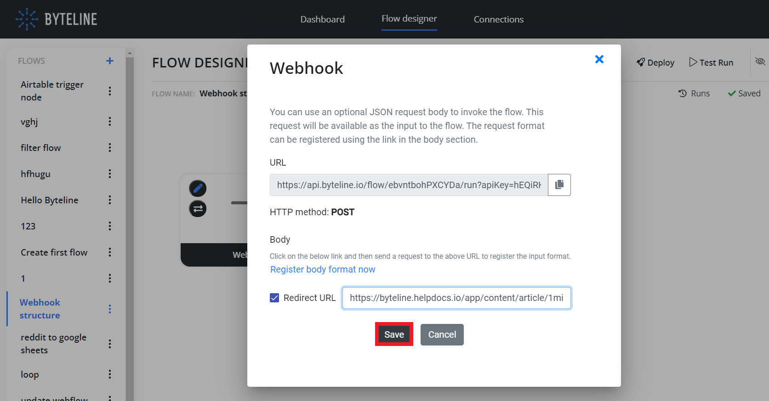Image resolution: width=769 pixels, height=401 pixels.
Task: Open the Connections tab
Action: click(x=499, y=19)
